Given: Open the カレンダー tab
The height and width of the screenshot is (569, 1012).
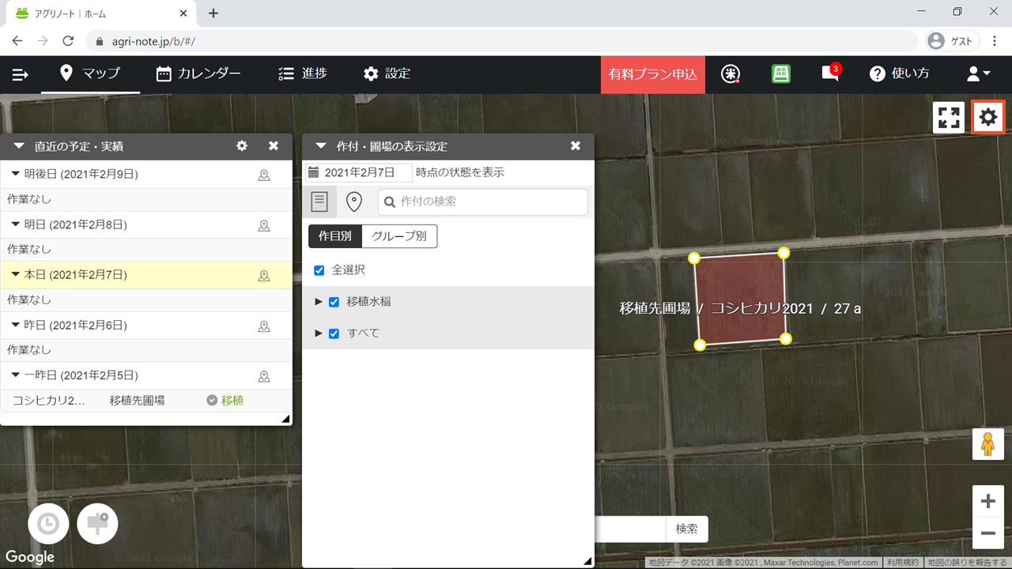Looking at the screenshot, I should point(198,74).
